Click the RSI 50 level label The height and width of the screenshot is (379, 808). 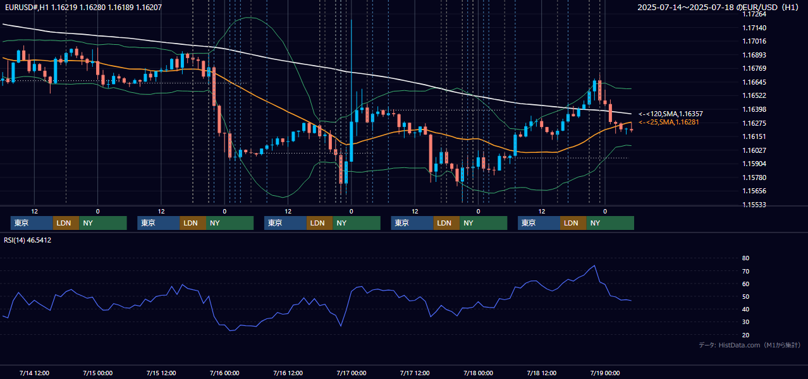pyautogui.click(x=746, y=296)
